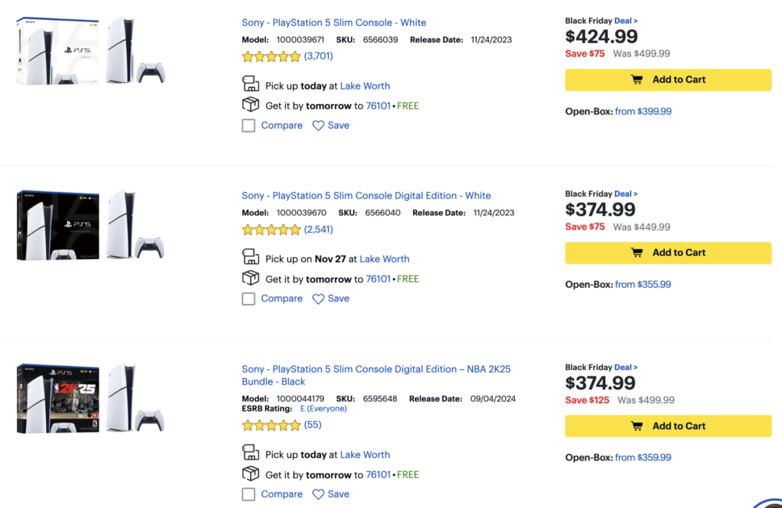Click heart Save icon for Digital Edition White
The width and height of the screenshot is (782, 508).
pos(318,299)
